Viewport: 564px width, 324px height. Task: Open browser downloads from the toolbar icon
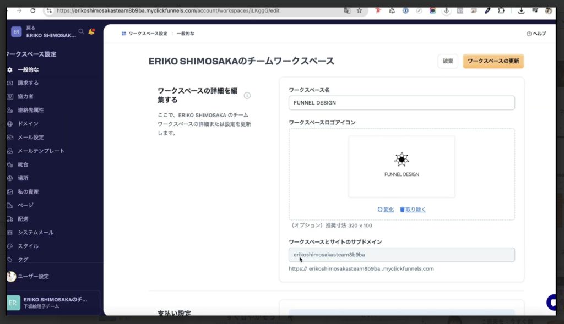[522, 10]
